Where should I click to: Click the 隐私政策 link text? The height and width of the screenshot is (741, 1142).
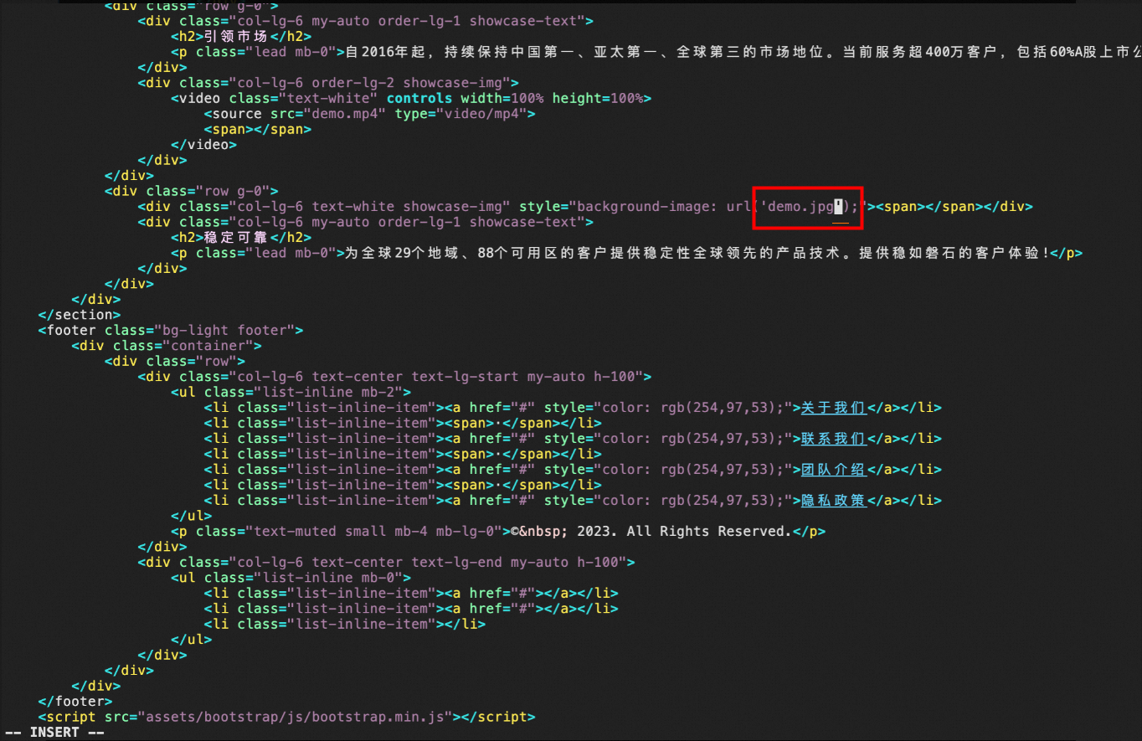(x=833, y=501)
